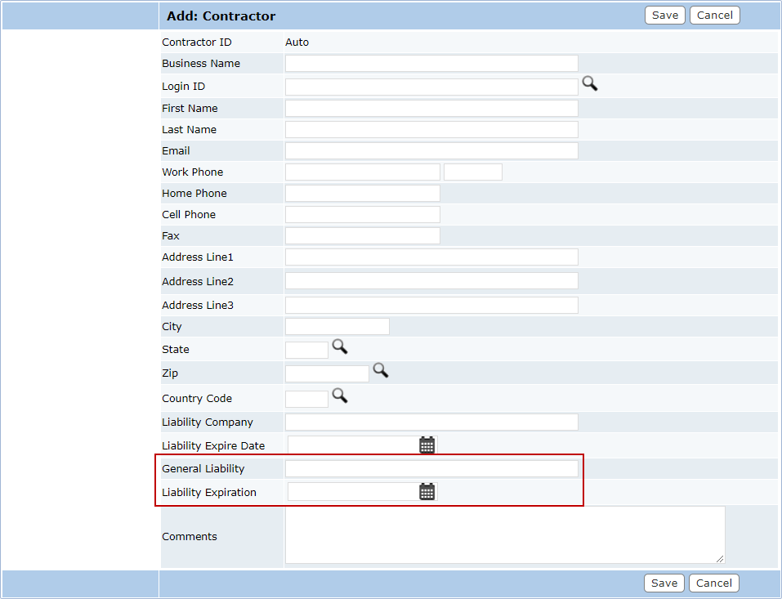Open Liability Expire Date calendar picker
Image resolution: width=782 pixels, height=599 pixels.
tap(427, 445)
